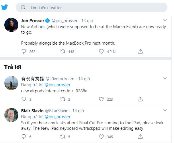Retweet Blair Slavin's tweet

pos(62,137)
